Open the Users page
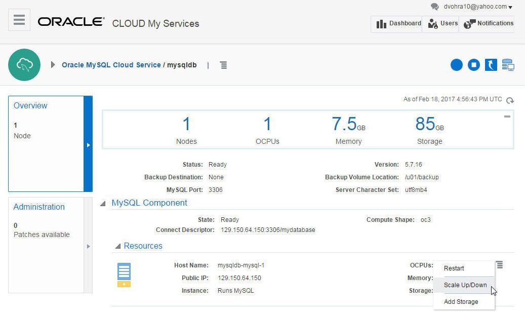This screenshot has height=312, width=525. pyautogui.click(x=440, y=24)
